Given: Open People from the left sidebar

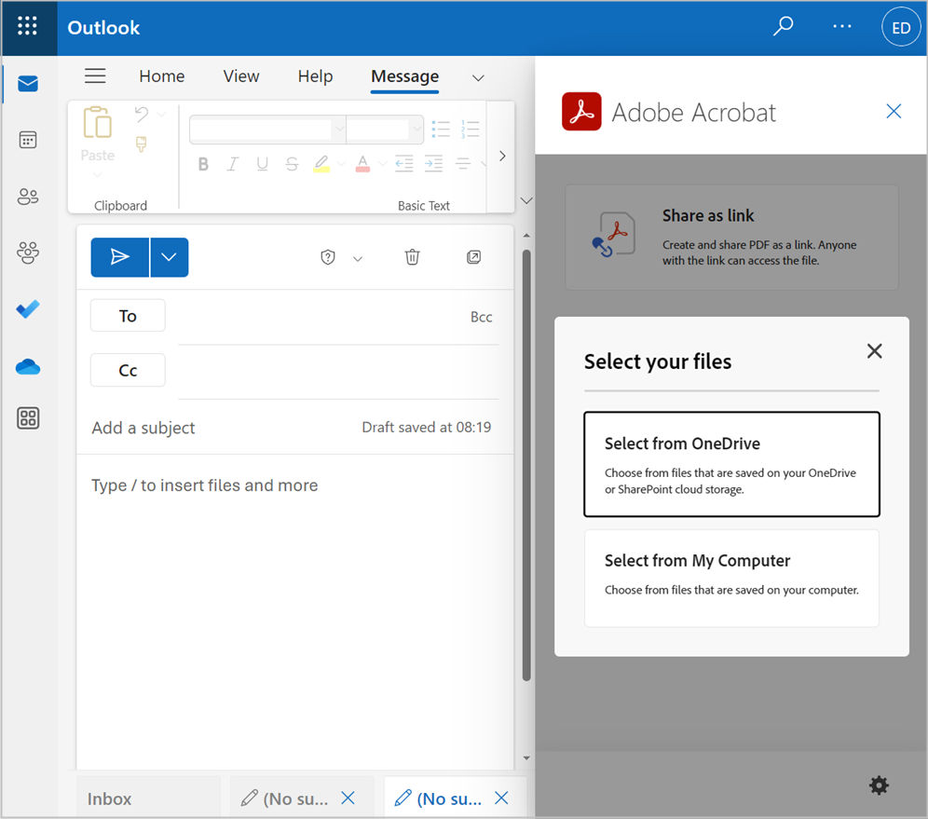Looking at the screenshot, I should (x=28, y=197).
